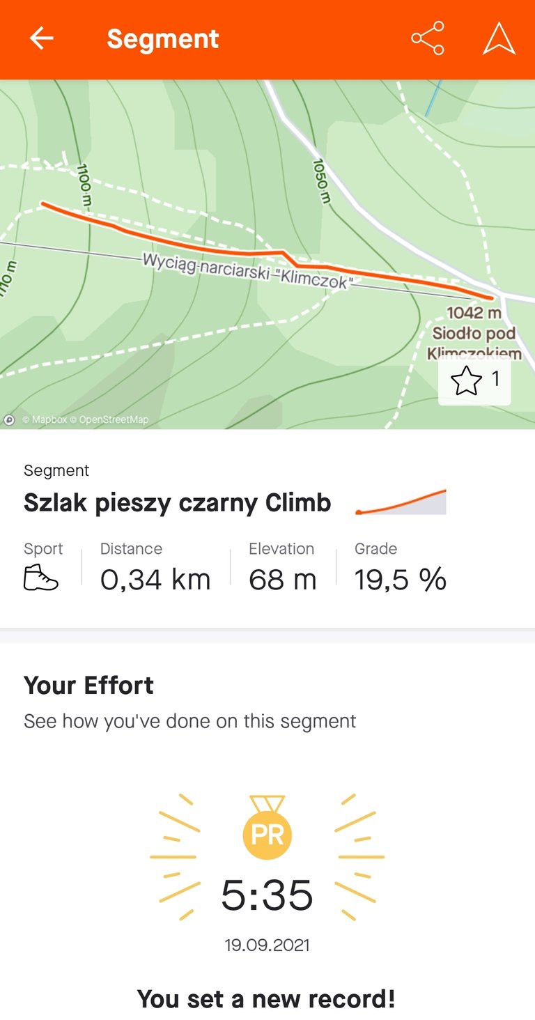Image resolution: width=535 pixels, height=1020 pixels.
Task: Open the share icon in header
Action: point(428,39)
